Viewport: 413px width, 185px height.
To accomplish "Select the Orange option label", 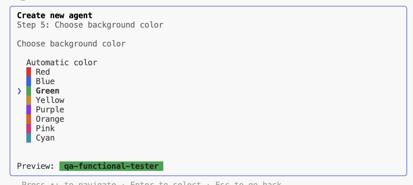I will (50, 119).
